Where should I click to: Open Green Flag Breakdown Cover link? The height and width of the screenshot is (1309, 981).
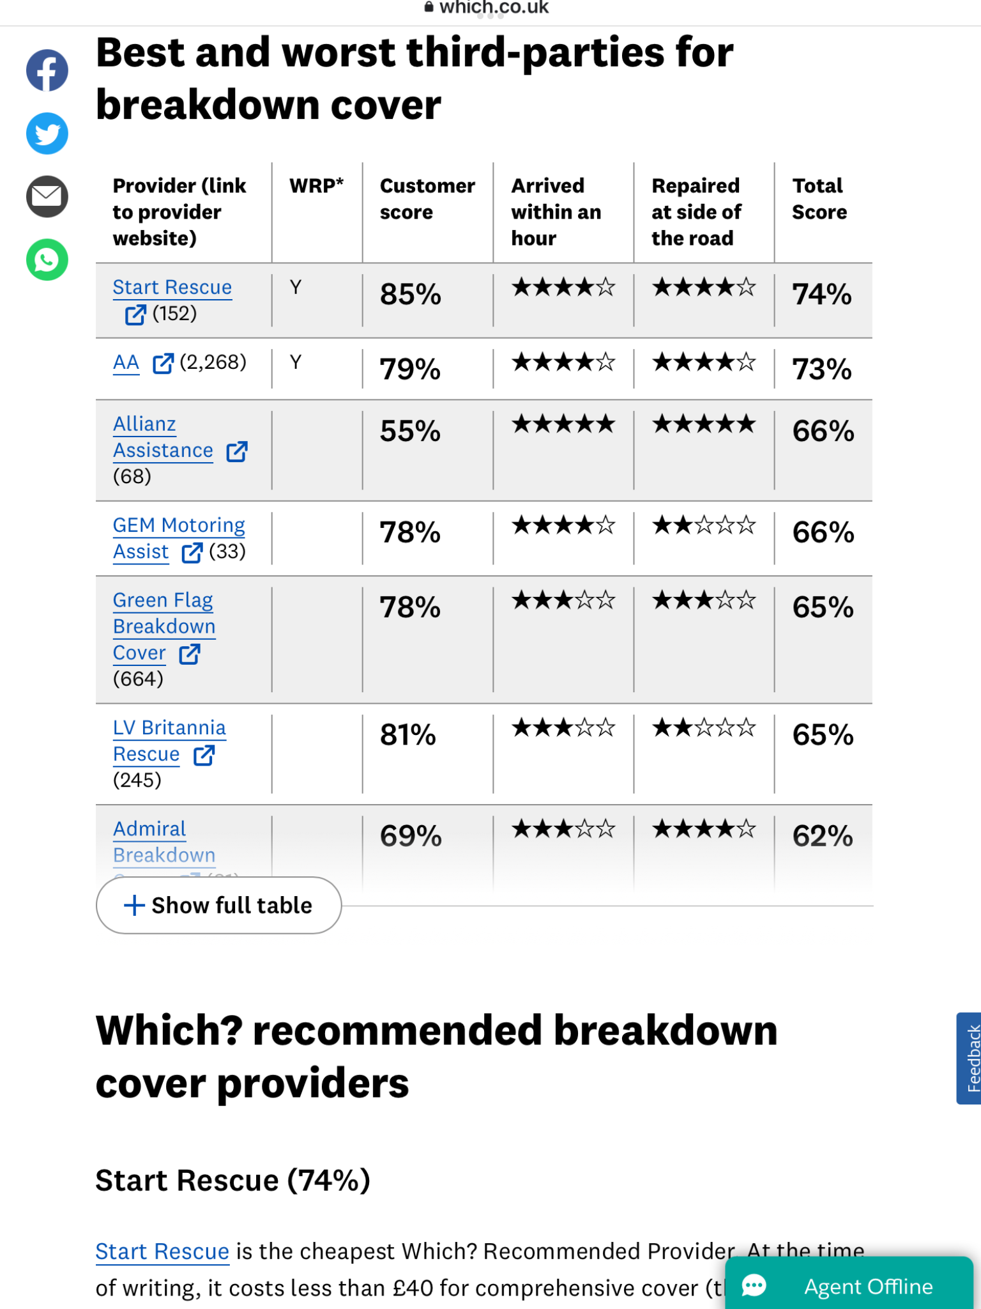(164, 626)
